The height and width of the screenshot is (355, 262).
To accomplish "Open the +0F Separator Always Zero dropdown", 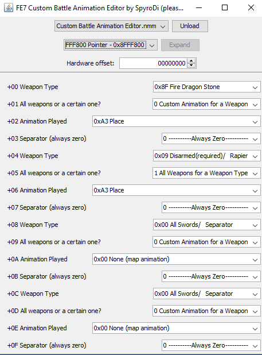I will tap(211, 345).
